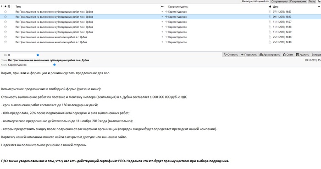The width and height of the screenshot is (321, 169).
Task: Mark 11.11.2019, 12:39 message as junk
Action: [x=270, y=32]
